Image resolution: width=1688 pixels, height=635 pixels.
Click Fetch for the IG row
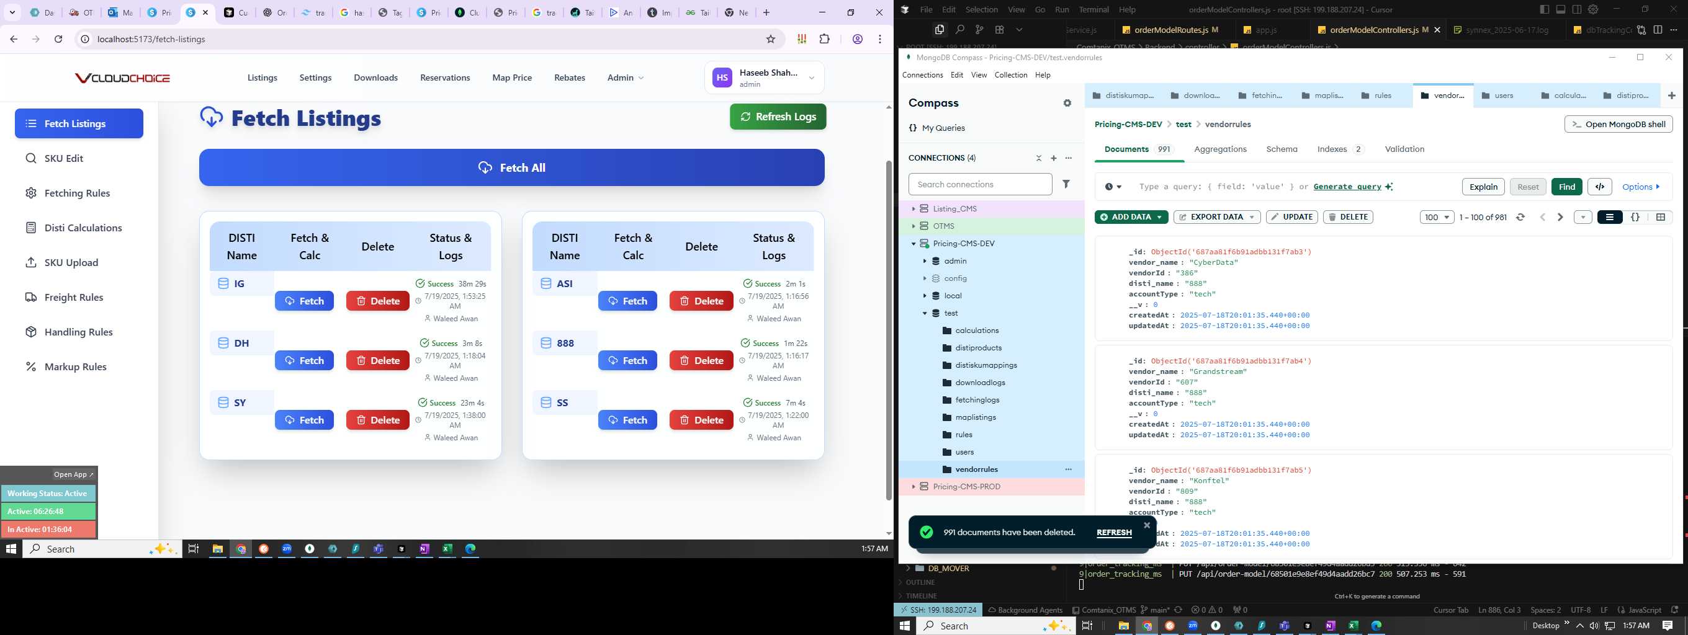(304, 301)
